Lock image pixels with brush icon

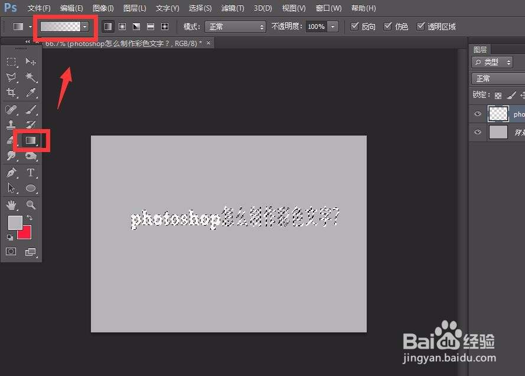[x=511, y=95]
